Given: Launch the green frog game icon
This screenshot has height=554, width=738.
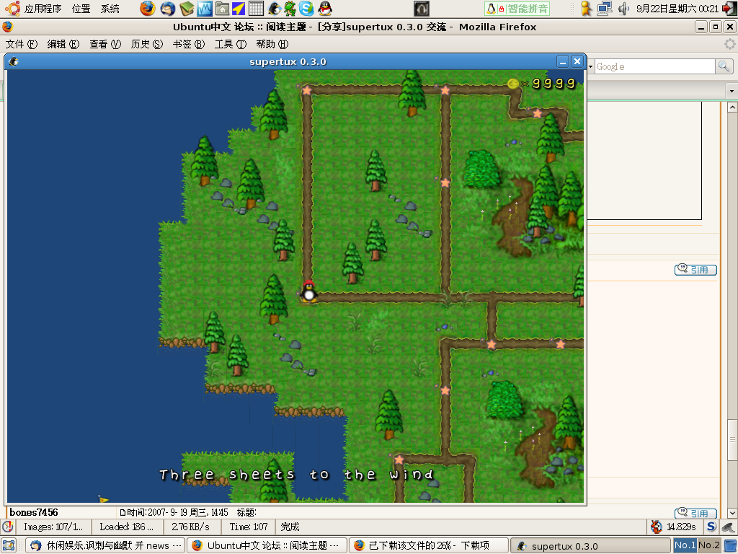Looking at the screenshot, I should click(x=290, y=9).
